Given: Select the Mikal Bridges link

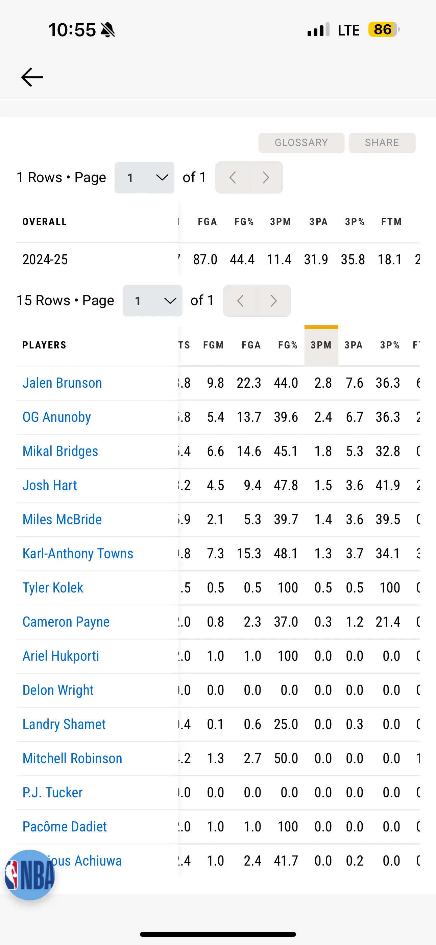Looking at the screenshot, I should click(x=60, y=451).
